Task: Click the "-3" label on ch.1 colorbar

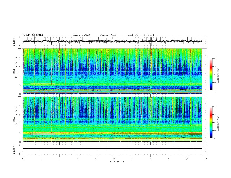Action: [x=215, y=58]
